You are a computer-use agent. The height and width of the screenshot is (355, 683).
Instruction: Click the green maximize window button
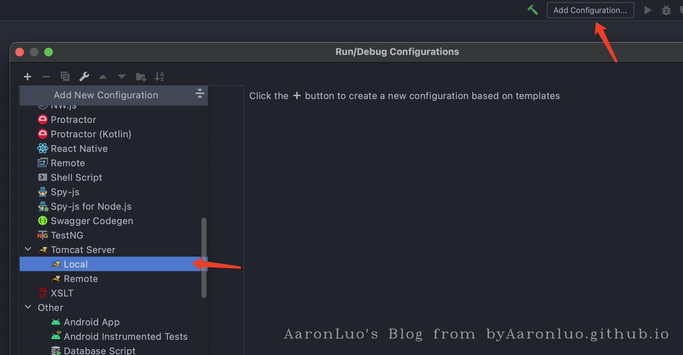[49, 52]
